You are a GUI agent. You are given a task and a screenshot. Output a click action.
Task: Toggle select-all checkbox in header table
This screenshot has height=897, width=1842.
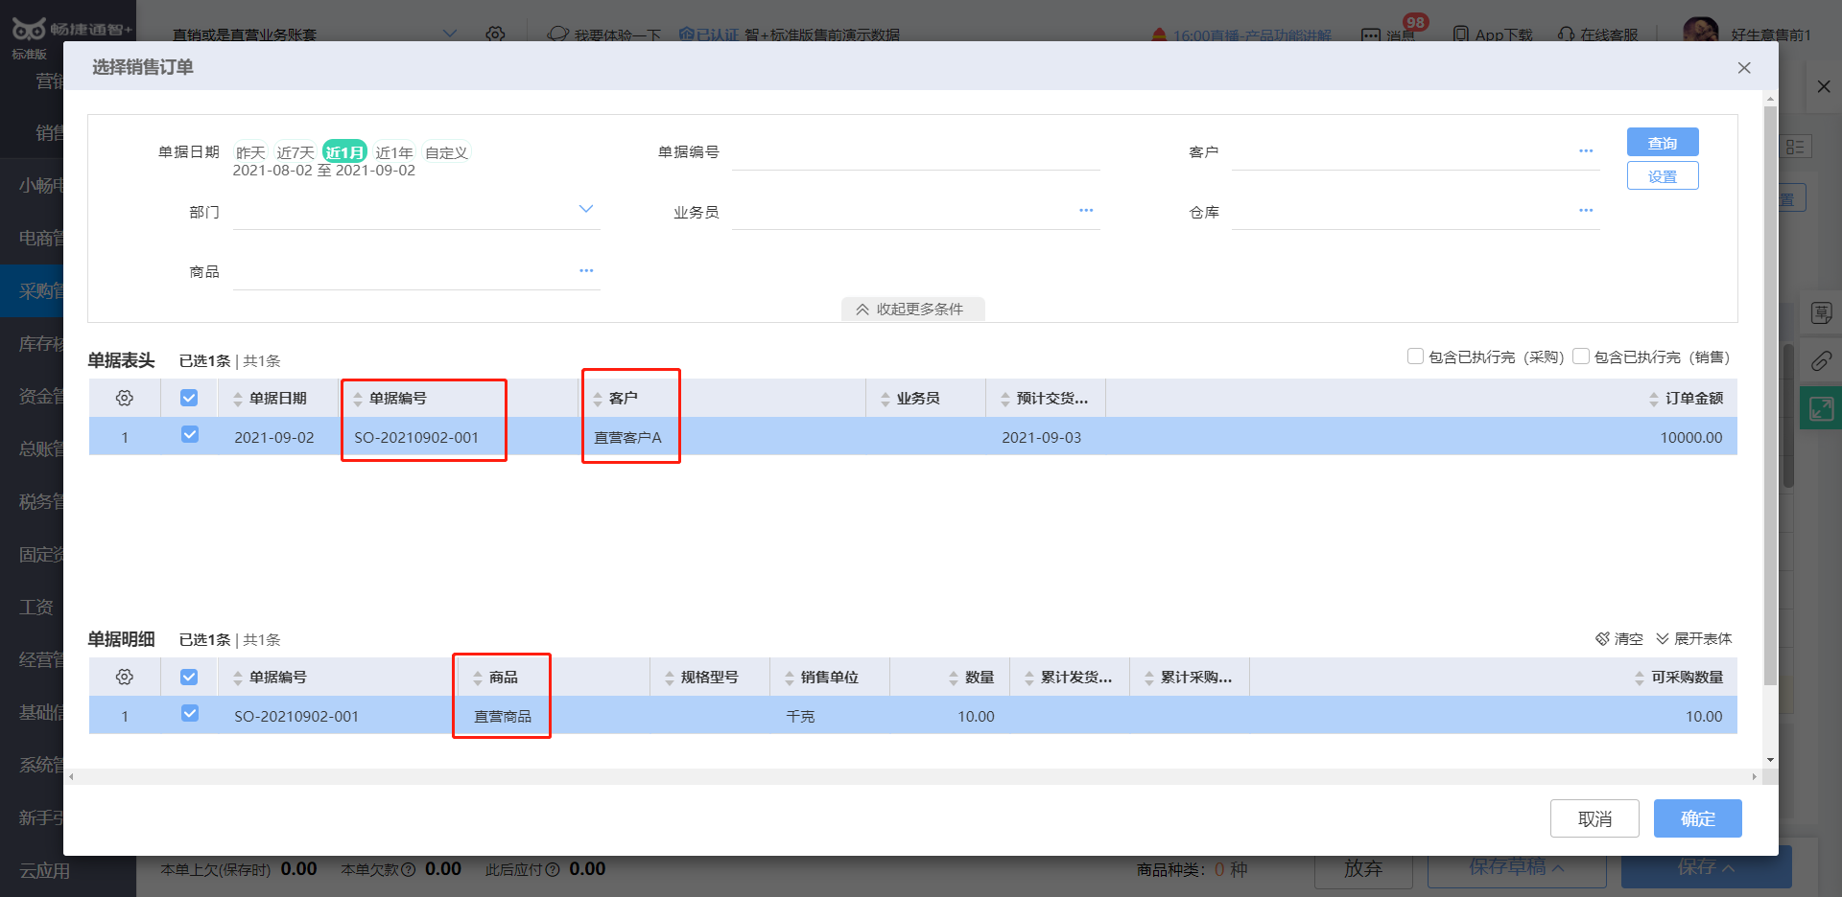coord(189,398)
